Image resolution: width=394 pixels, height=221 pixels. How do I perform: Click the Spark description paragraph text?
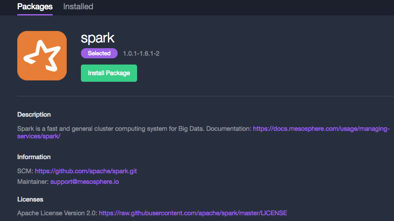[133, 129]
